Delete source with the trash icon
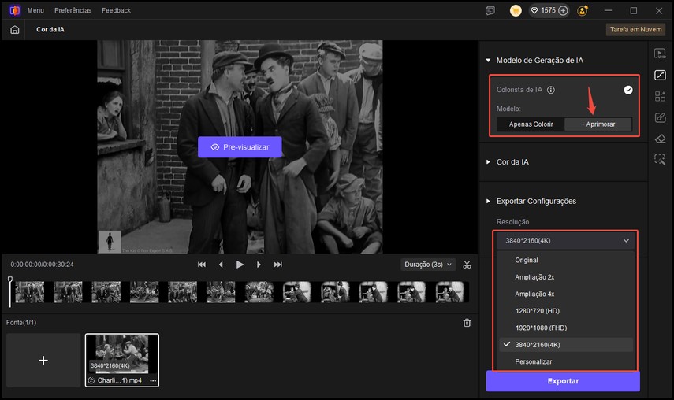The image size is (674, 400). pos(467,323)
